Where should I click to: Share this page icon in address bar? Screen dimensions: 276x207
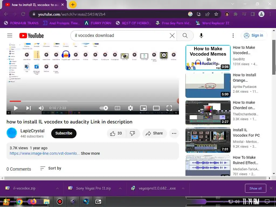tap(208, 14)
